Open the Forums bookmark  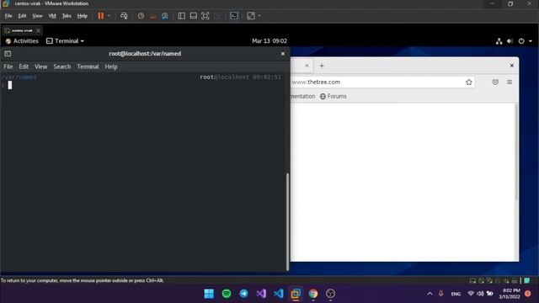[334, 96]
